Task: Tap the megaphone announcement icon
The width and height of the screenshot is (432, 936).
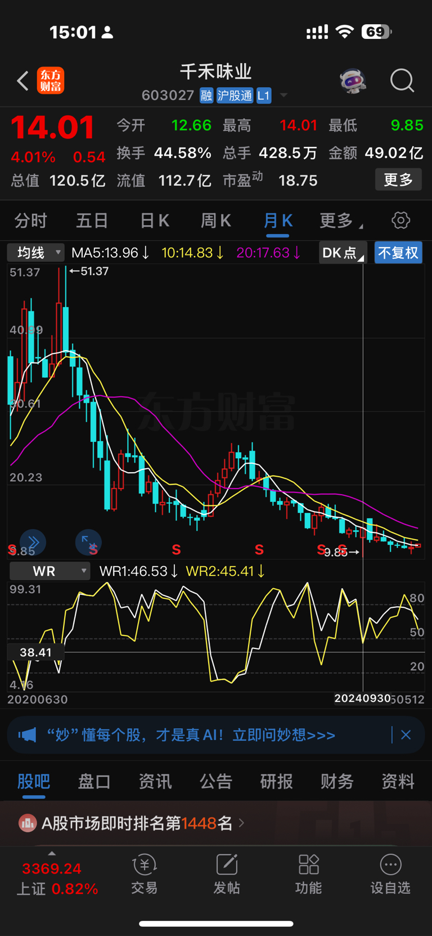Action: point(27,735)
